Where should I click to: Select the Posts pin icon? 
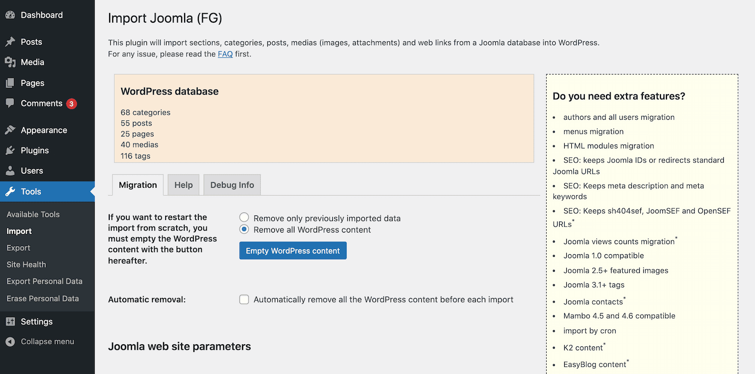(x=11, y=42)
